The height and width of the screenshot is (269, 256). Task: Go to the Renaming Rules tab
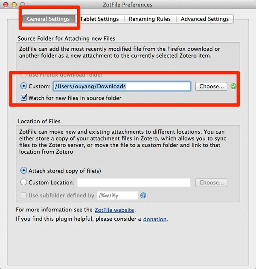click(149, 19)
